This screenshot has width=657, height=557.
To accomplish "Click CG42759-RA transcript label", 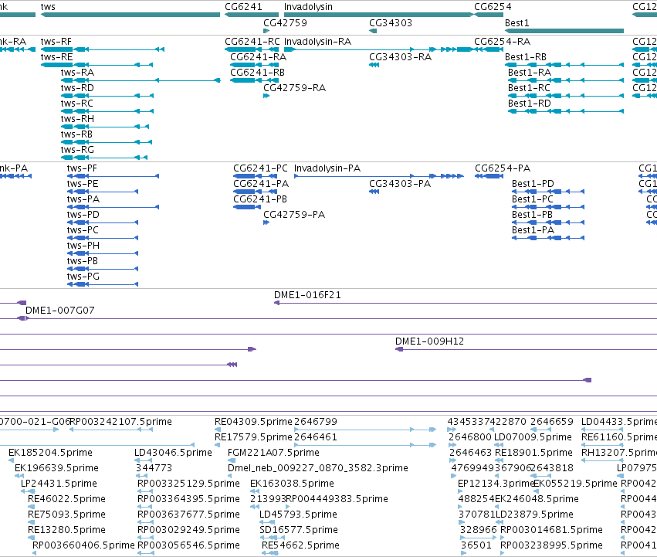I will [x=295, y=88].
